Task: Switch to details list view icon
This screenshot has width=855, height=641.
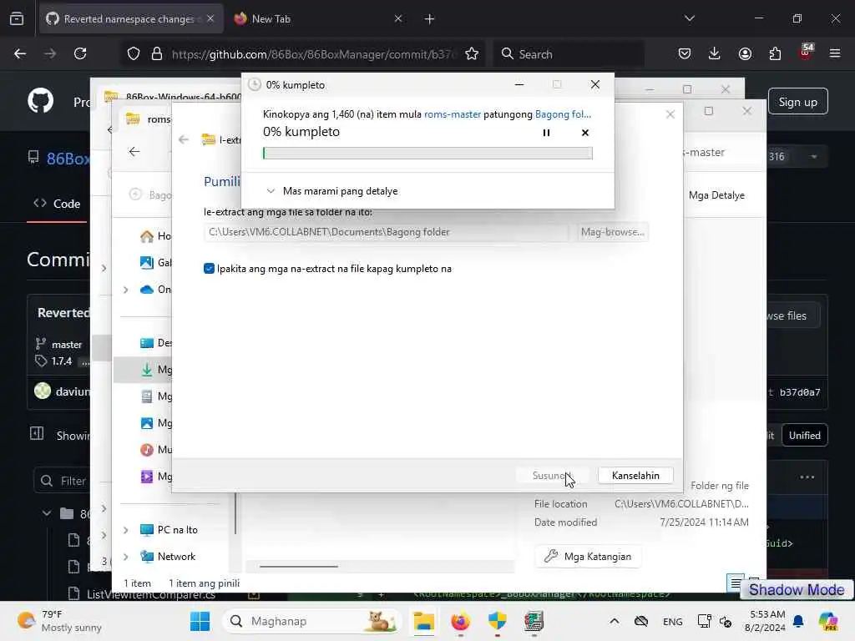Action: click(736, 583)
